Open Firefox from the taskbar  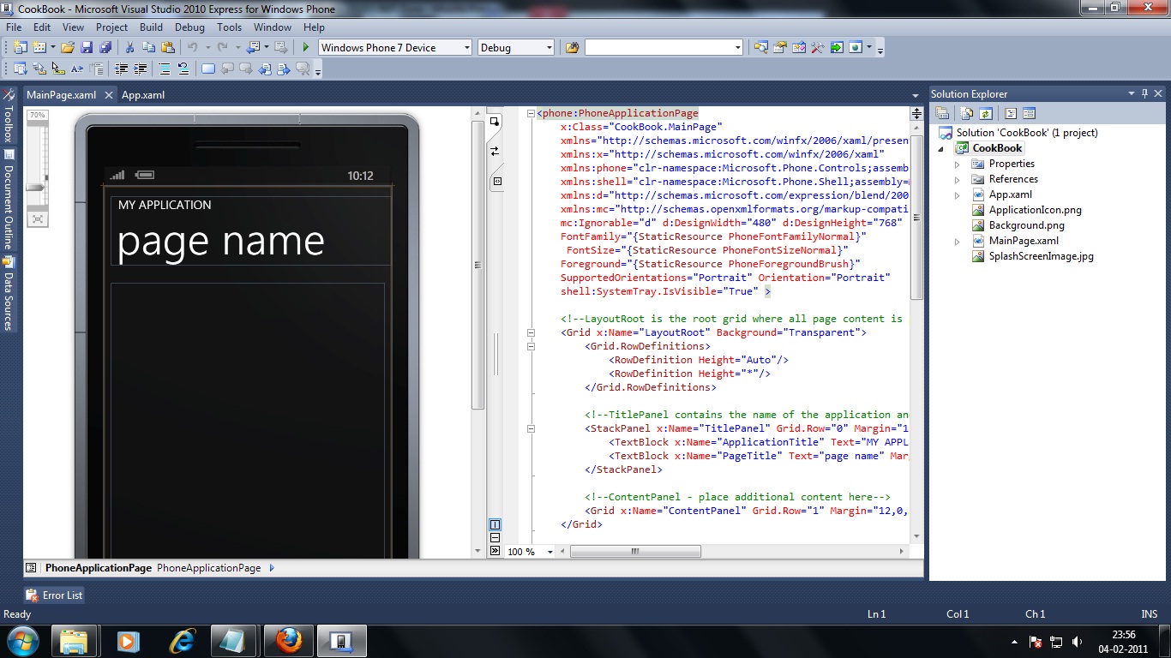coord(290,641)
